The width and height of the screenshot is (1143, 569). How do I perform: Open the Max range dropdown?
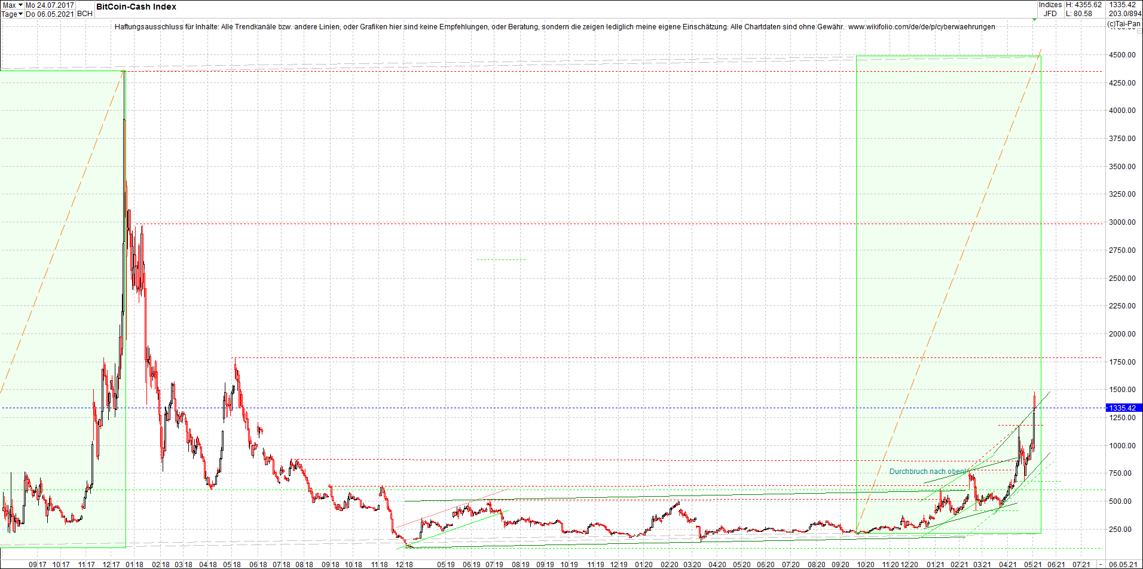pos(12,4)
